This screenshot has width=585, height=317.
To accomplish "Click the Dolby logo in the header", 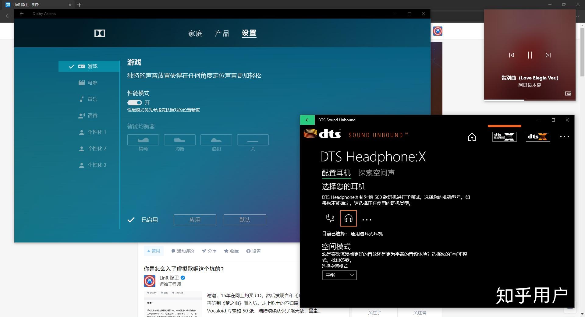I will [100, 33].
